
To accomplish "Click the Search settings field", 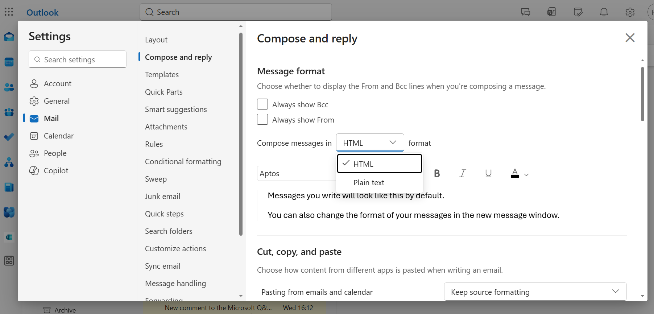I will click(x=78, y=59).
